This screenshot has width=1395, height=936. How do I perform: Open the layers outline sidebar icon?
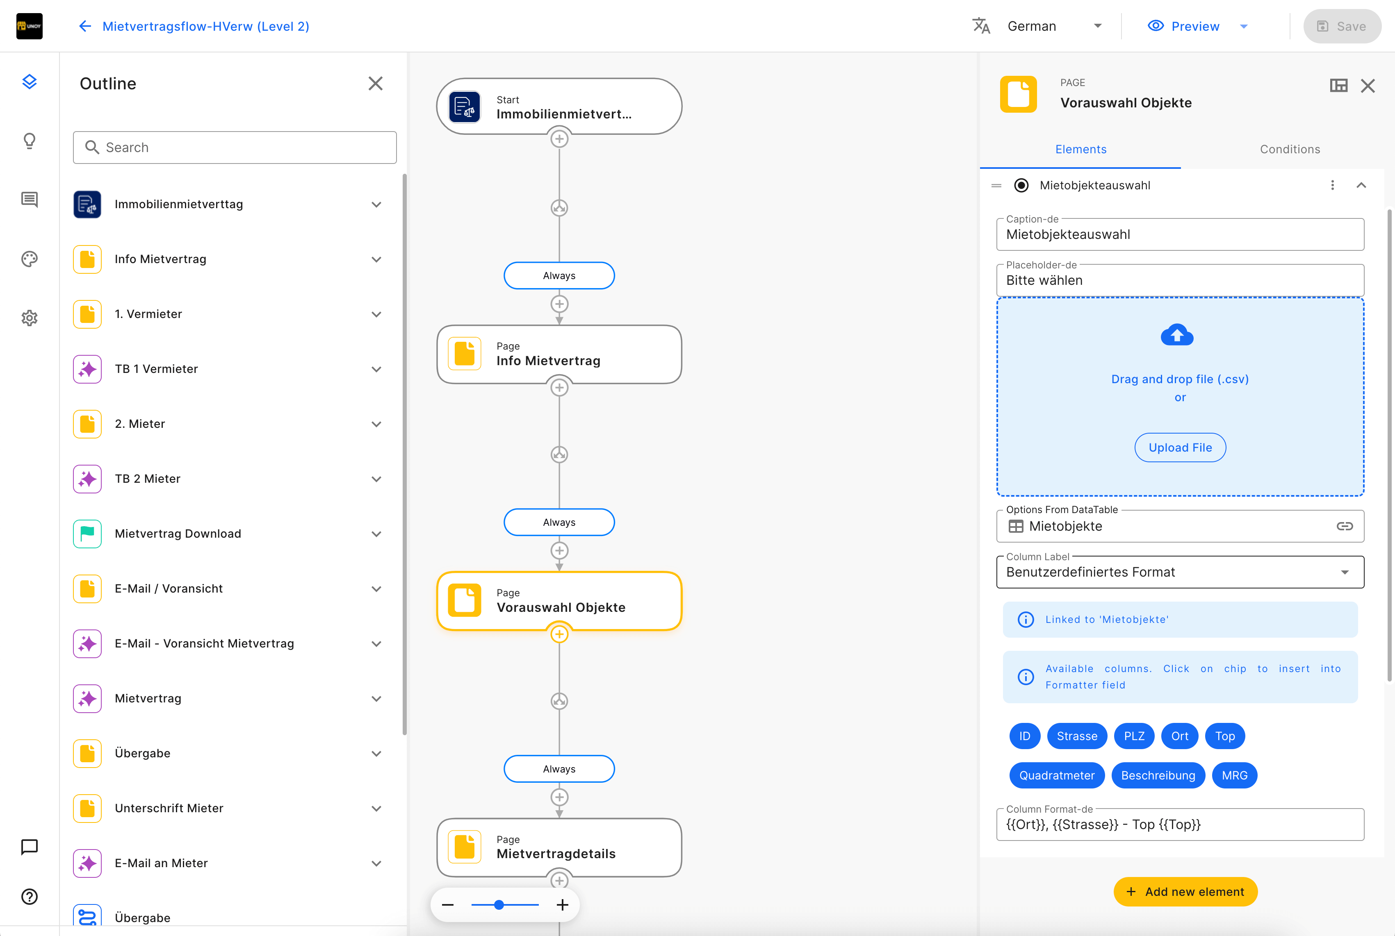point(29,81)
